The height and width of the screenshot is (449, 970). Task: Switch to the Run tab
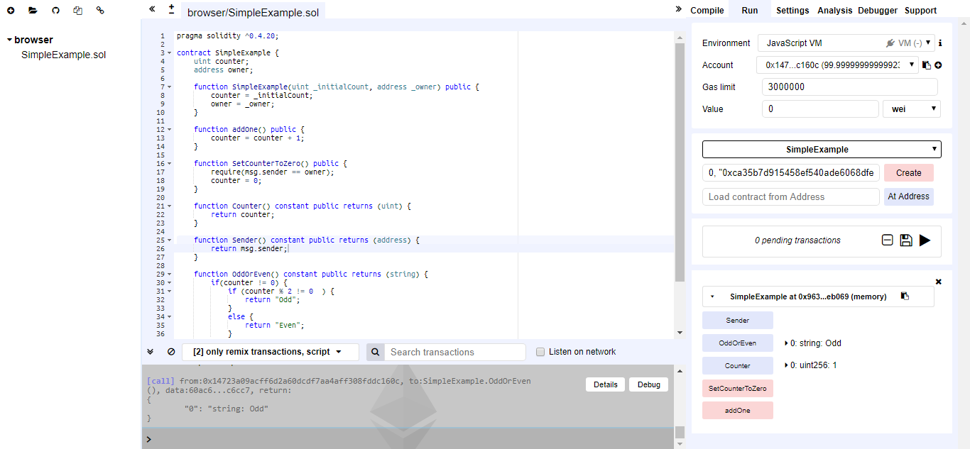750,10
